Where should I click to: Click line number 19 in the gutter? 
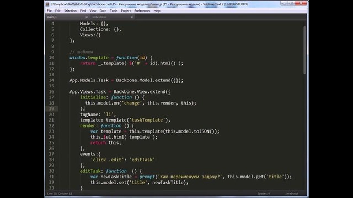coord(51,109)
